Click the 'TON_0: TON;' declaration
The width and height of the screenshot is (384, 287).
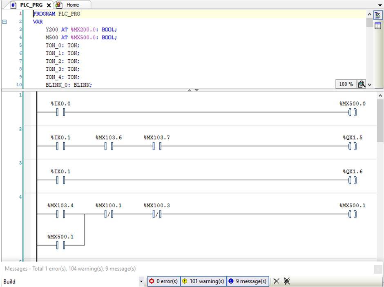click(x=63, y=45)
